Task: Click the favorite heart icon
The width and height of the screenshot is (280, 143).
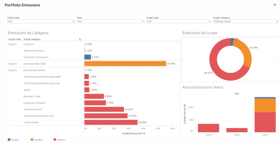Action: tap(275, 5)
